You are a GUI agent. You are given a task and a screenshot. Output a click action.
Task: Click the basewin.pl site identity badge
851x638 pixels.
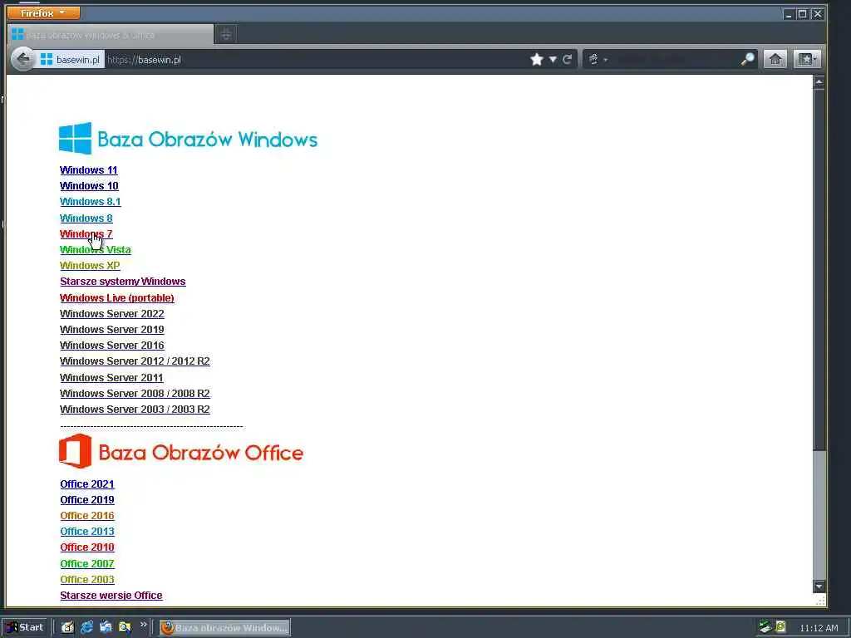pos(70,60)
